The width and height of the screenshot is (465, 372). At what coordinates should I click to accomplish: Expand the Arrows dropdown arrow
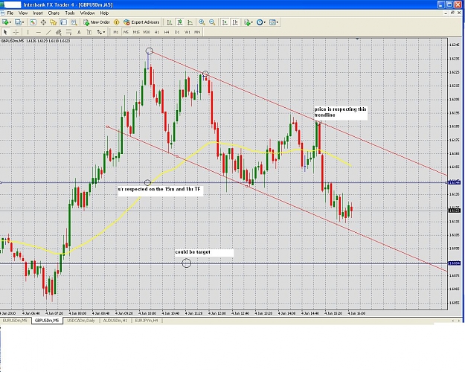[104, 32]
